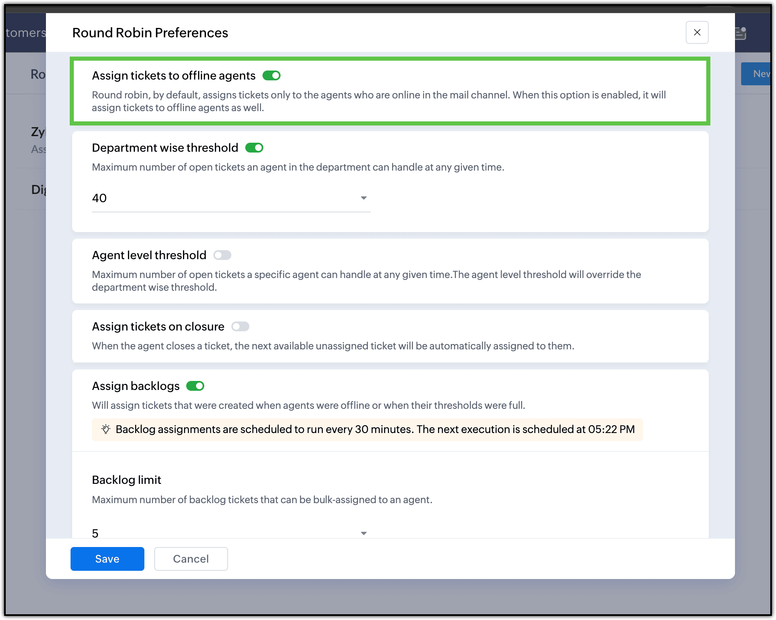Save the round robin preferences
The image size is (776, 620).
(x=107, y=559)
